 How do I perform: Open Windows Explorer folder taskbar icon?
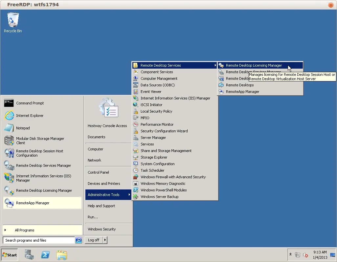[61, 255]
